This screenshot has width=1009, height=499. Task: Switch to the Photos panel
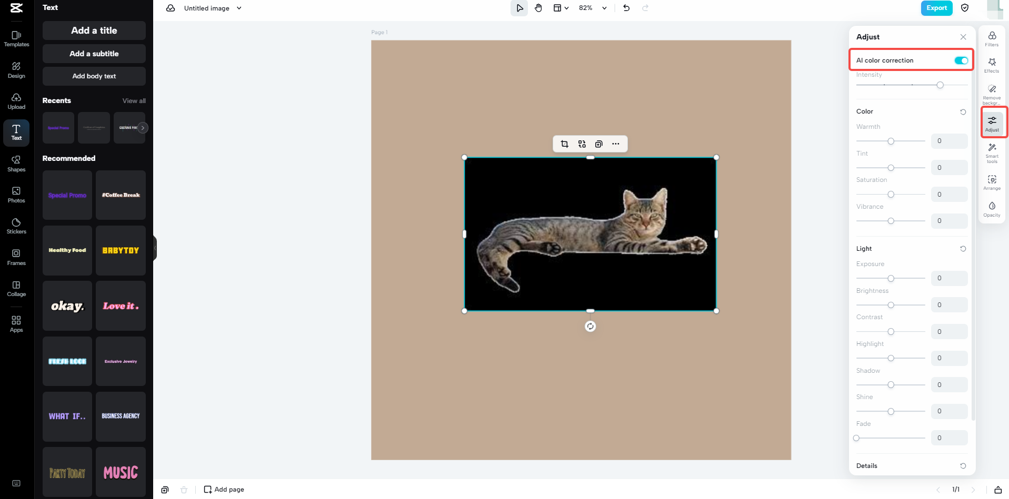(16, 194)
